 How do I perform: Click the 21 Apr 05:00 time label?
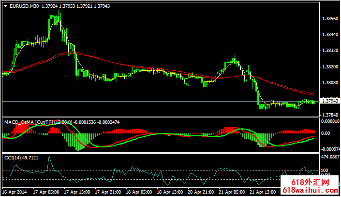coord(232,192)
